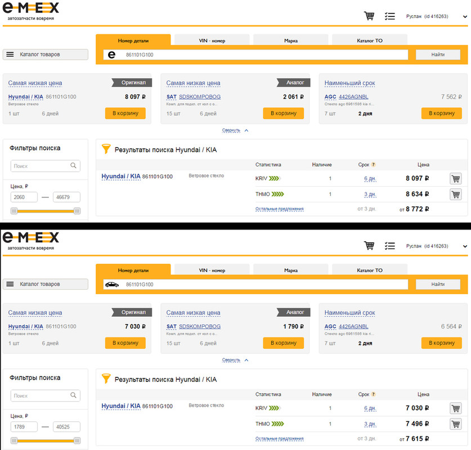The height and width of the screenshot is (450, 471).
Task: Click the car icon inside the part-number search field
Action: (x=112, y=284)
